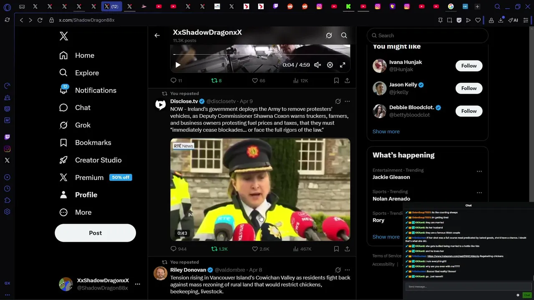Open new browser tab with plus

(x=477, y=7)
